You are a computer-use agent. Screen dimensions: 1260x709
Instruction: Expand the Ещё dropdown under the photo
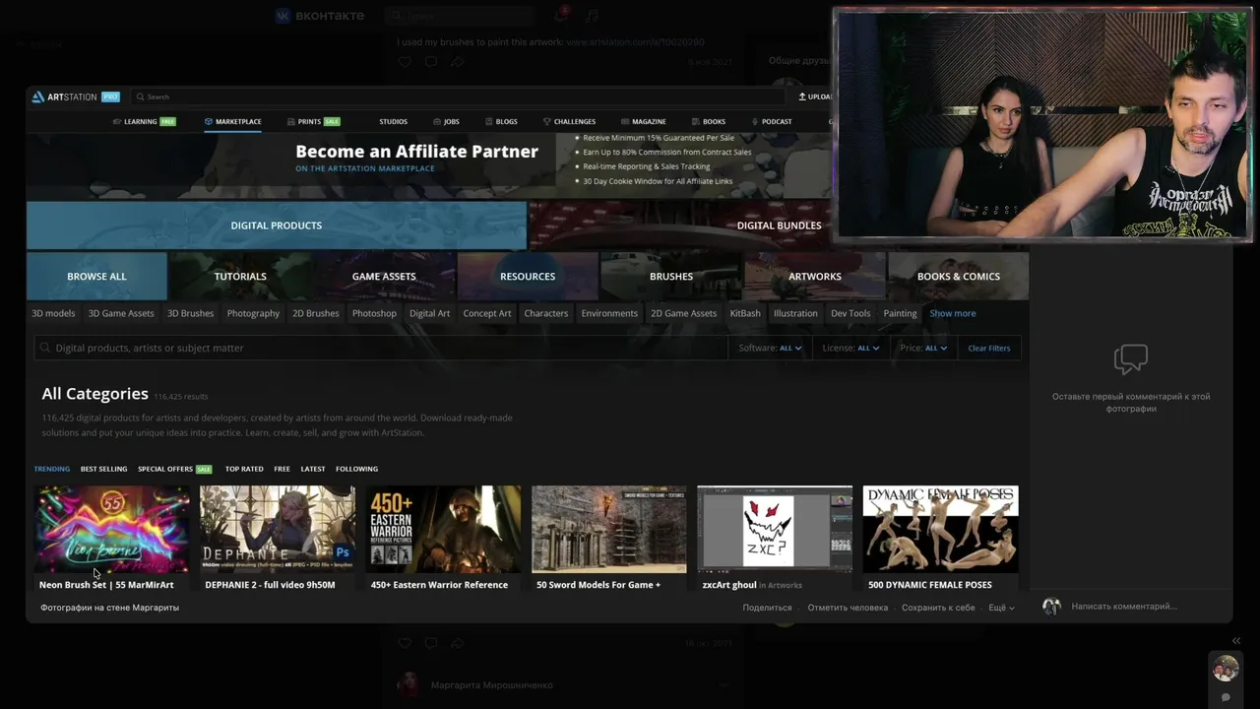(1001, 608)
